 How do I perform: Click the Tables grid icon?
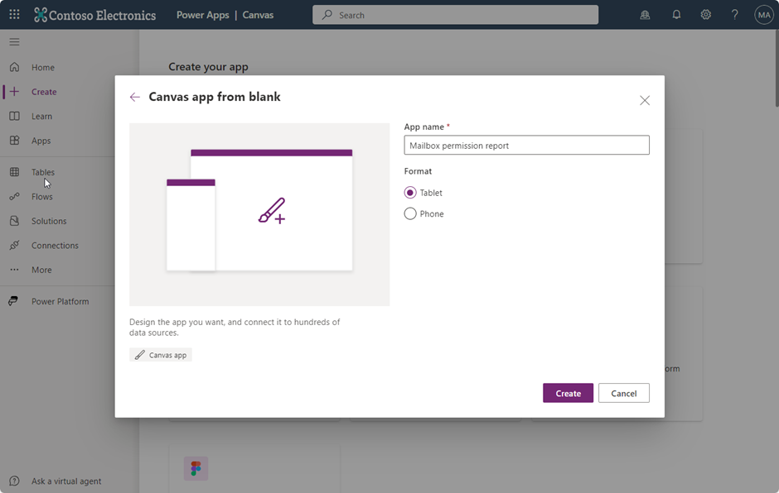[x=14, y=172]
